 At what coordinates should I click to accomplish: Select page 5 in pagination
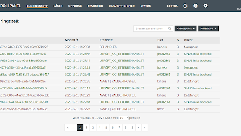106,128
